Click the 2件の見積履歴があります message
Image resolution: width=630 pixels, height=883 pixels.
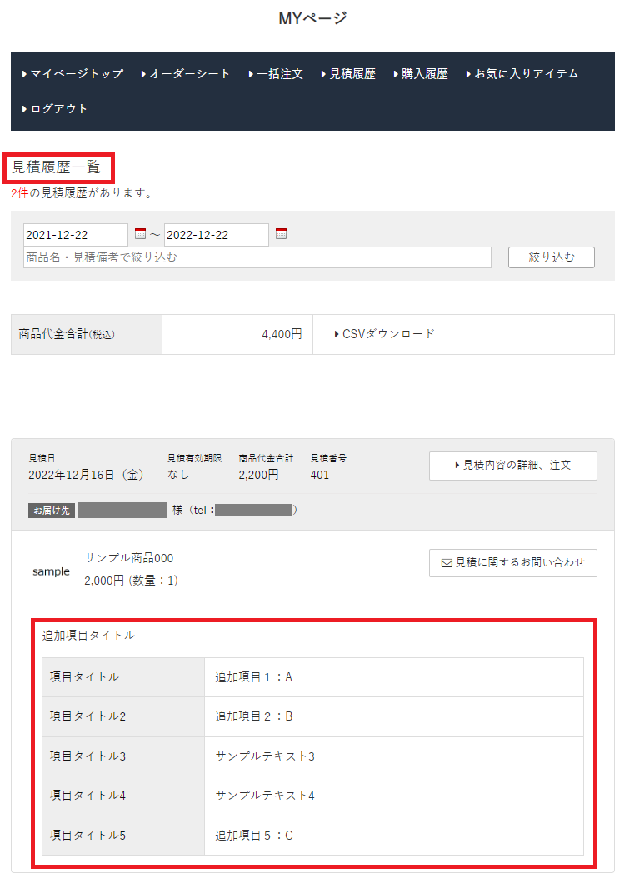point(82,193)
